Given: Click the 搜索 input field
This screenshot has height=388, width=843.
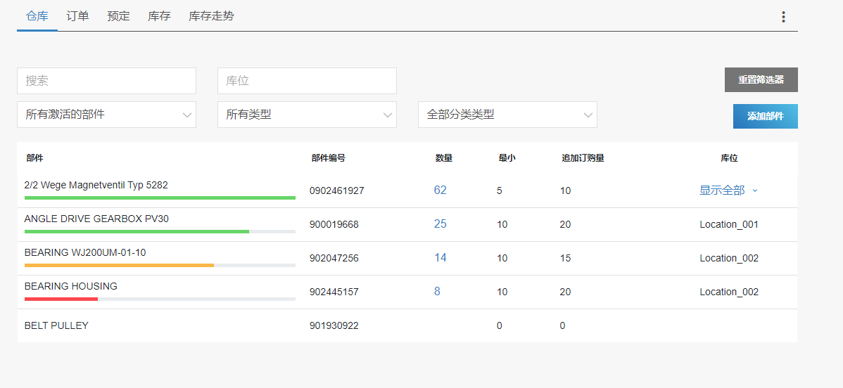Looking at the screenshot, I should click(106, 81).
